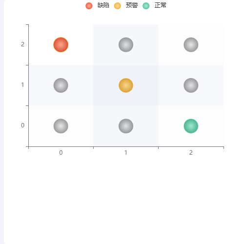Toggle the 预警 legend text label

(132, 5)
